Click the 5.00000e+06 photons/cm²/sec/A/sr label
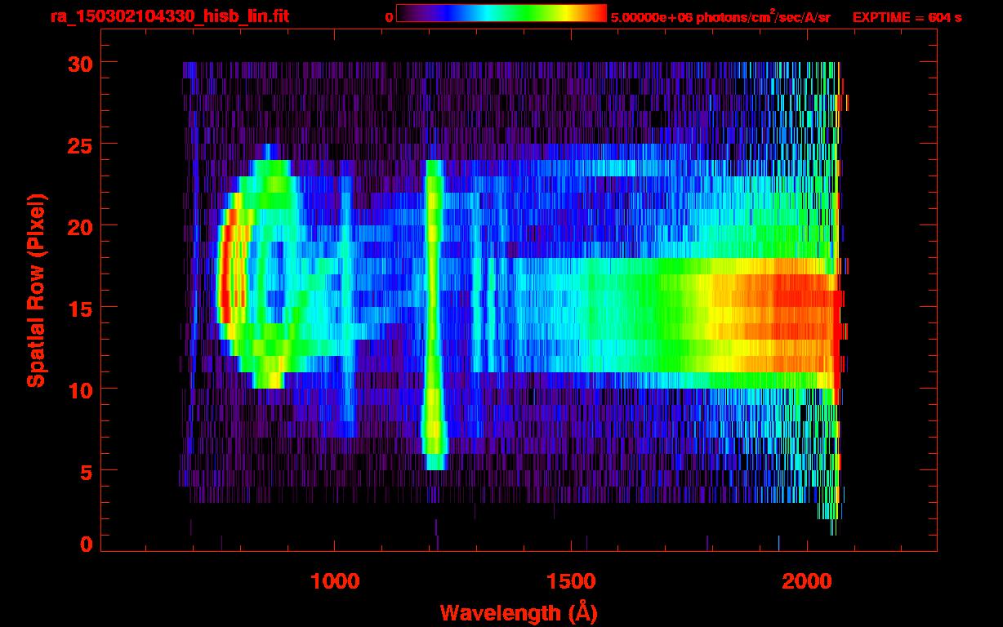The image size is (1003, 627). (x=720, y=17)
